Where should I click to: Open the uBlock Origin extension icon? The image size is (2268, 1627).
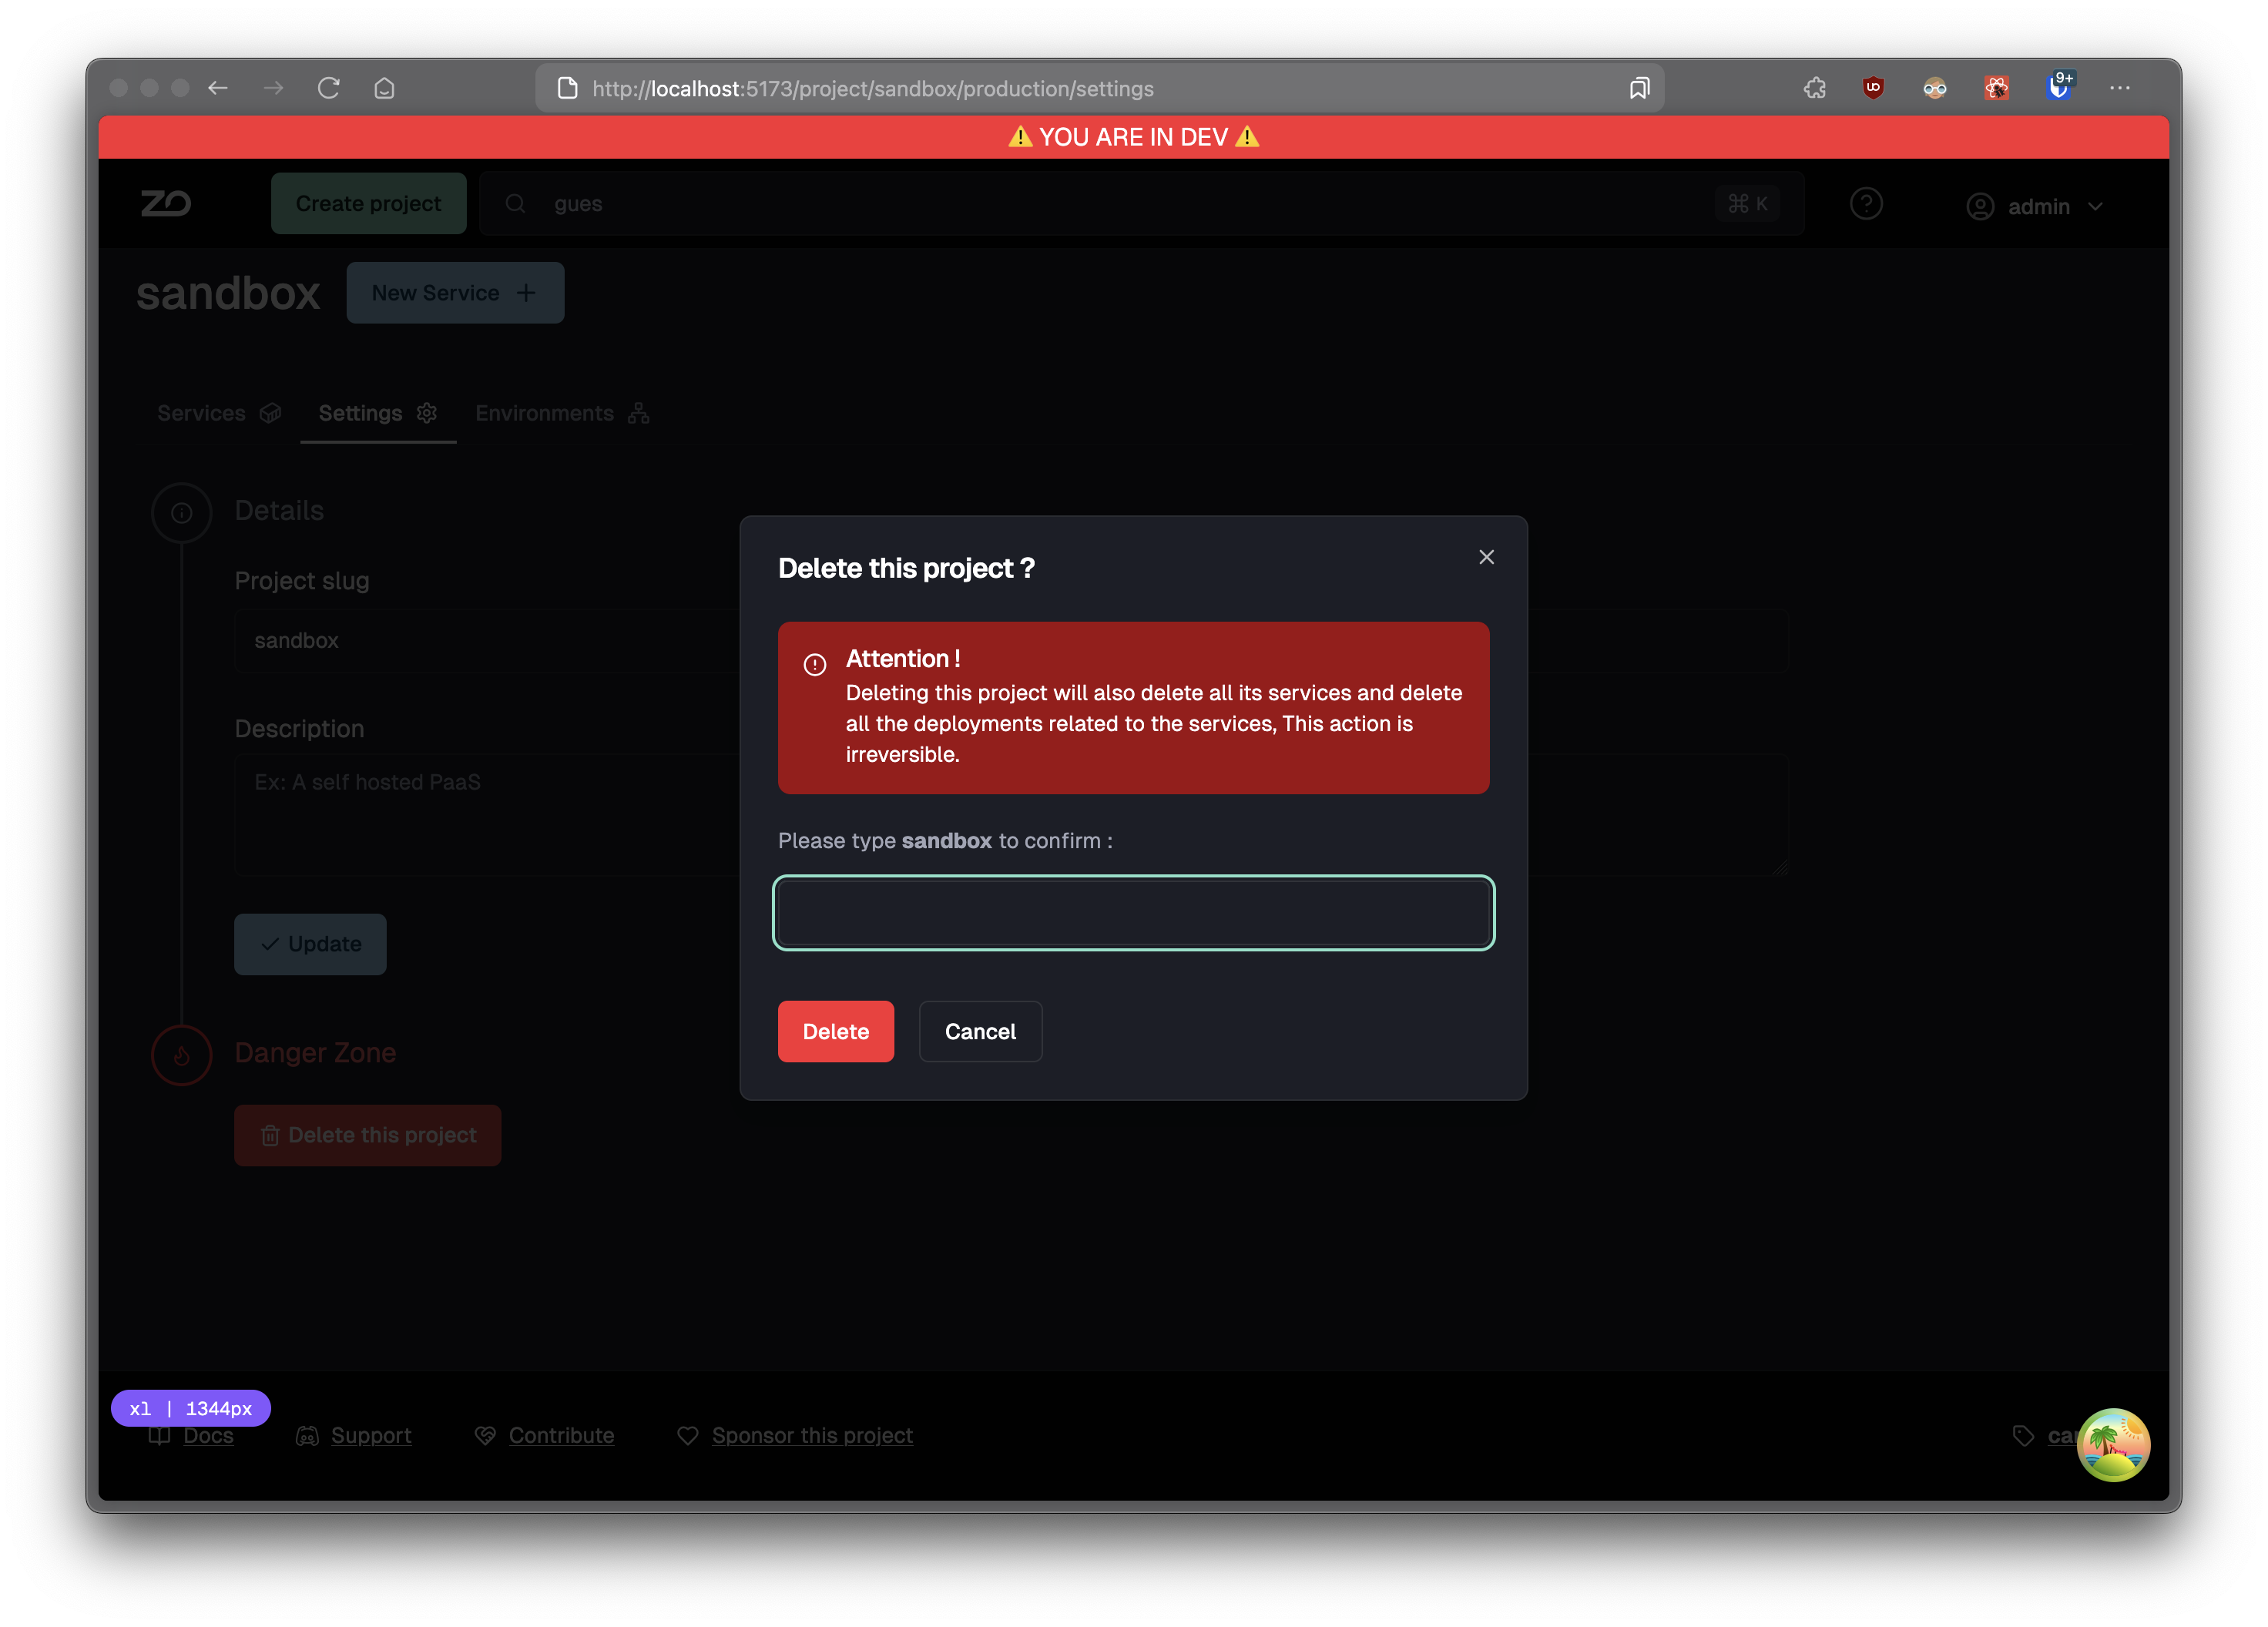coord(1874,88)
